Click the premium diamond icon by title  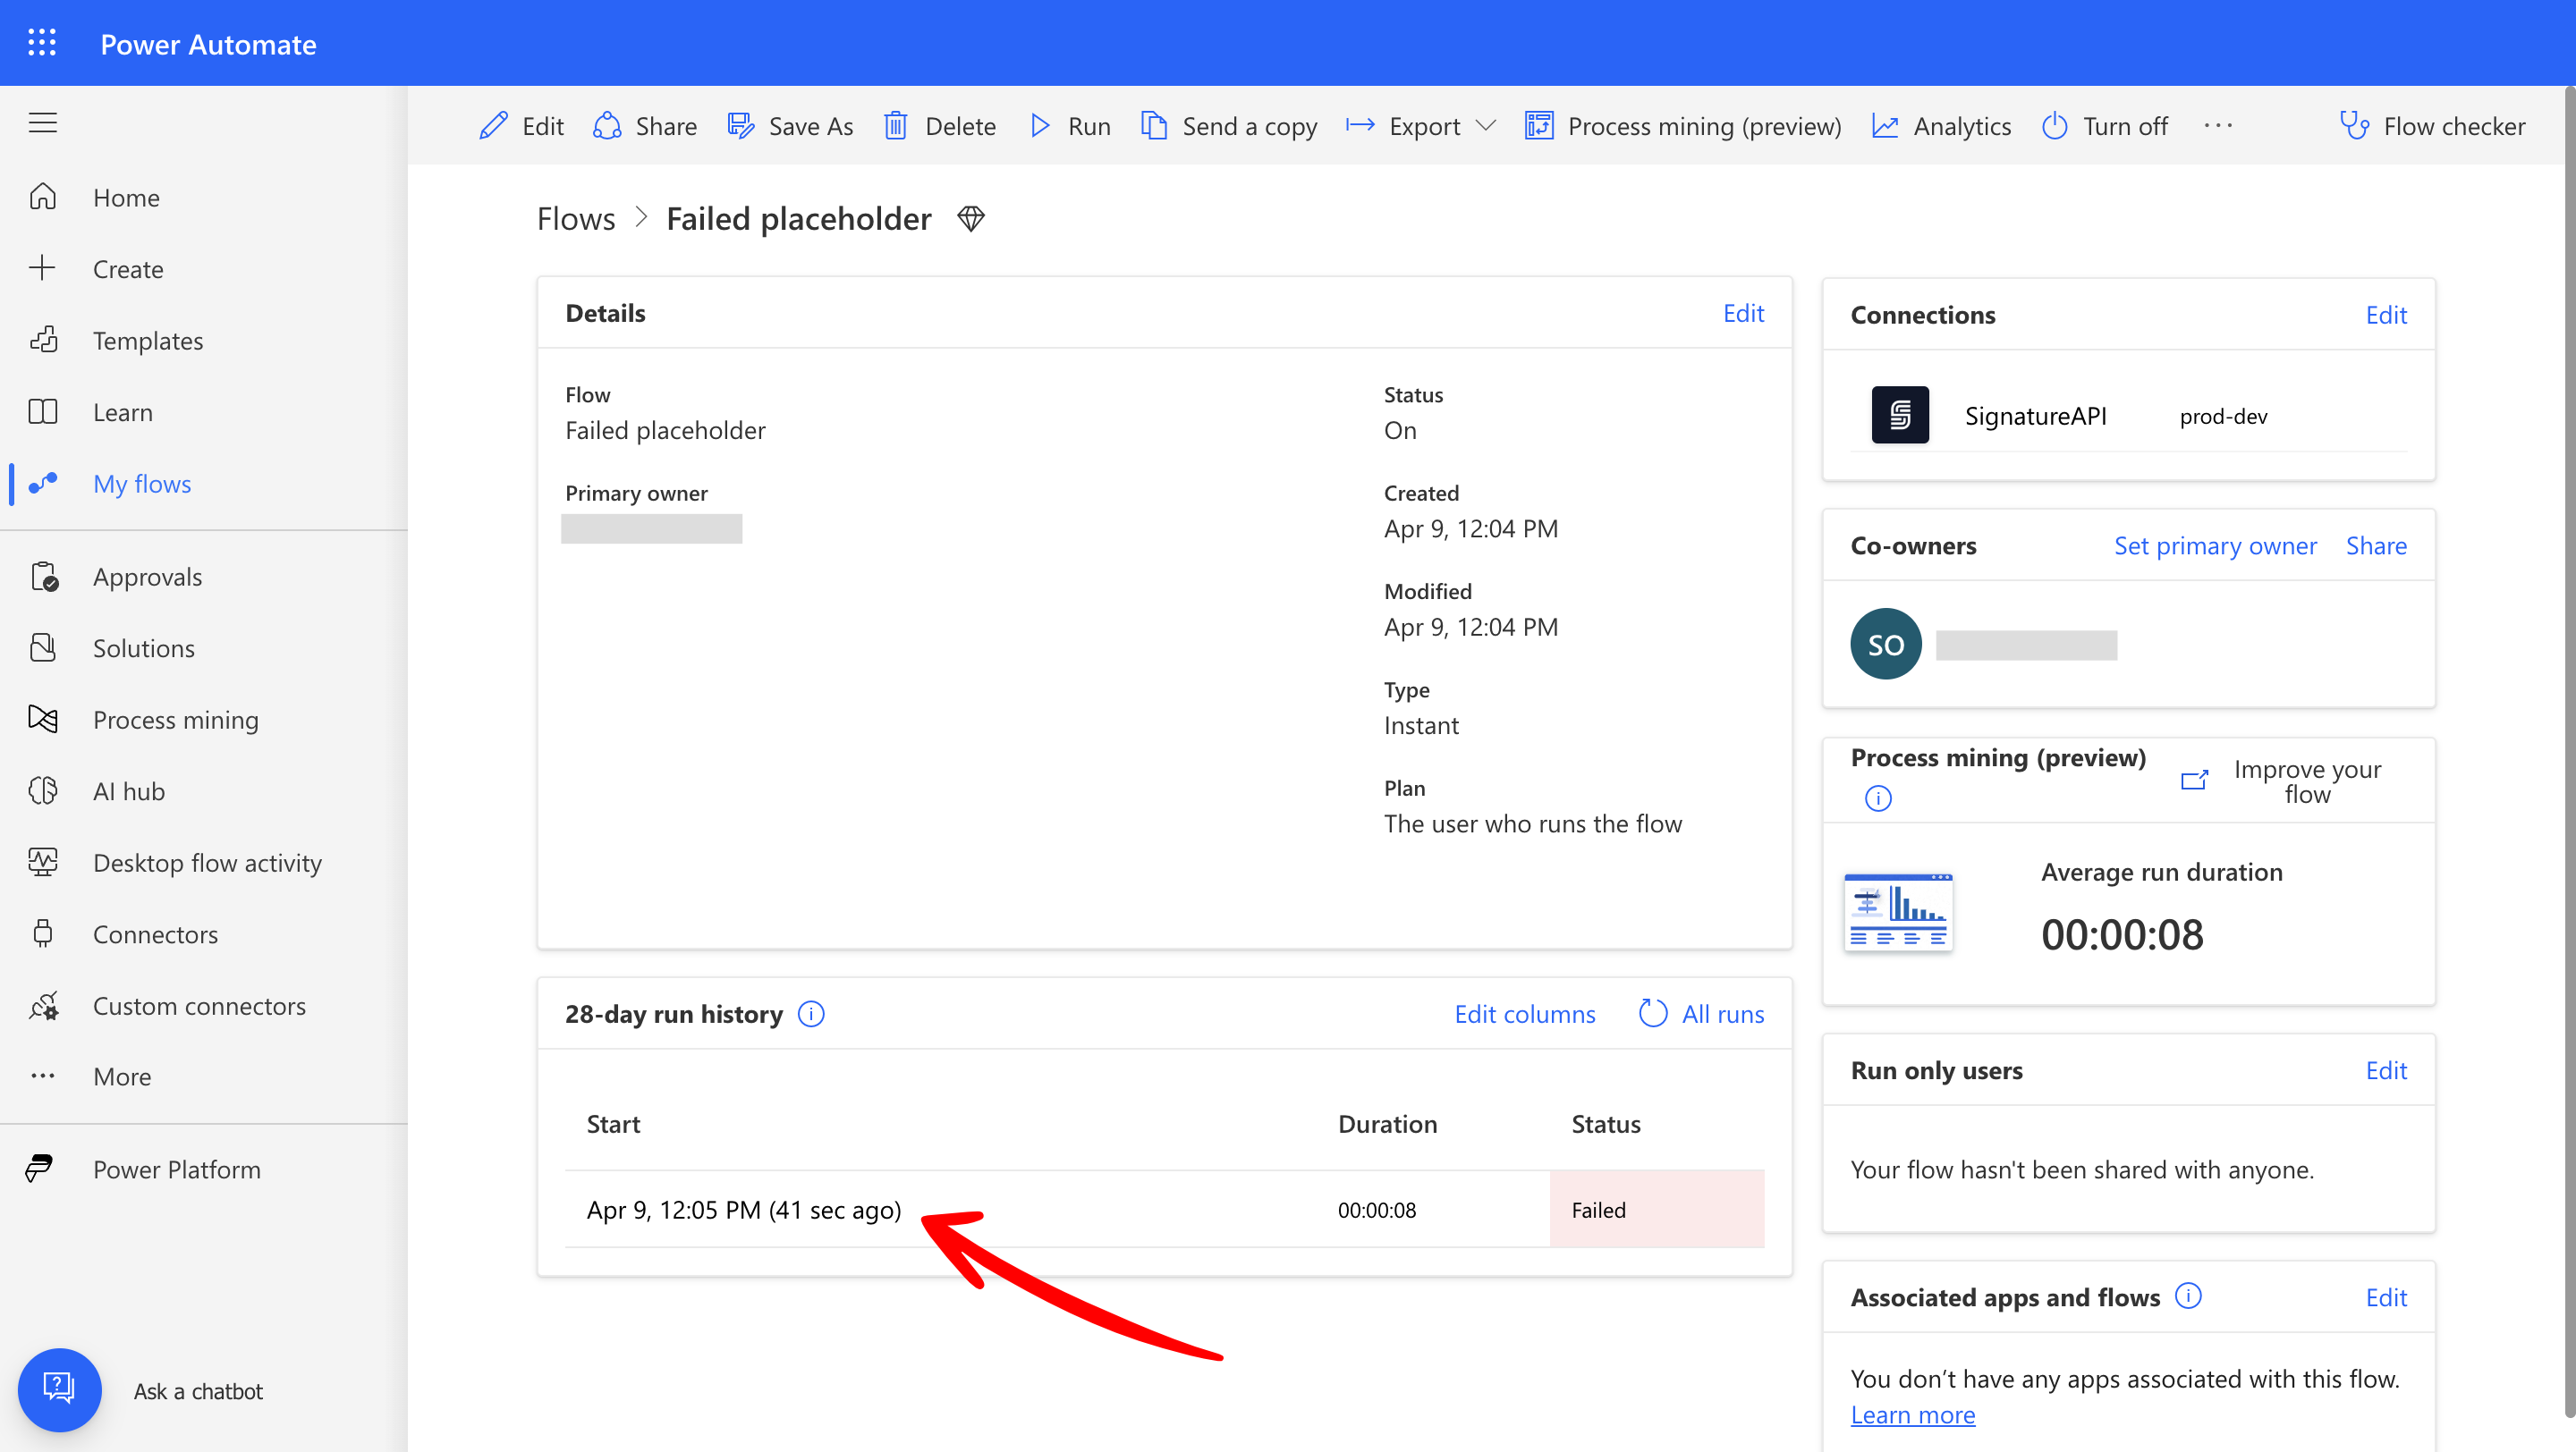coord(971,218)
